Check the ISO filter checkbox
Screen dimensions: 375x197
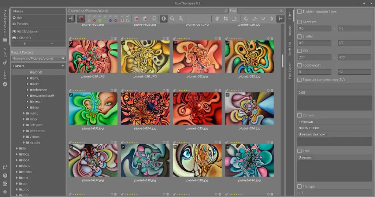coord(300,51)
